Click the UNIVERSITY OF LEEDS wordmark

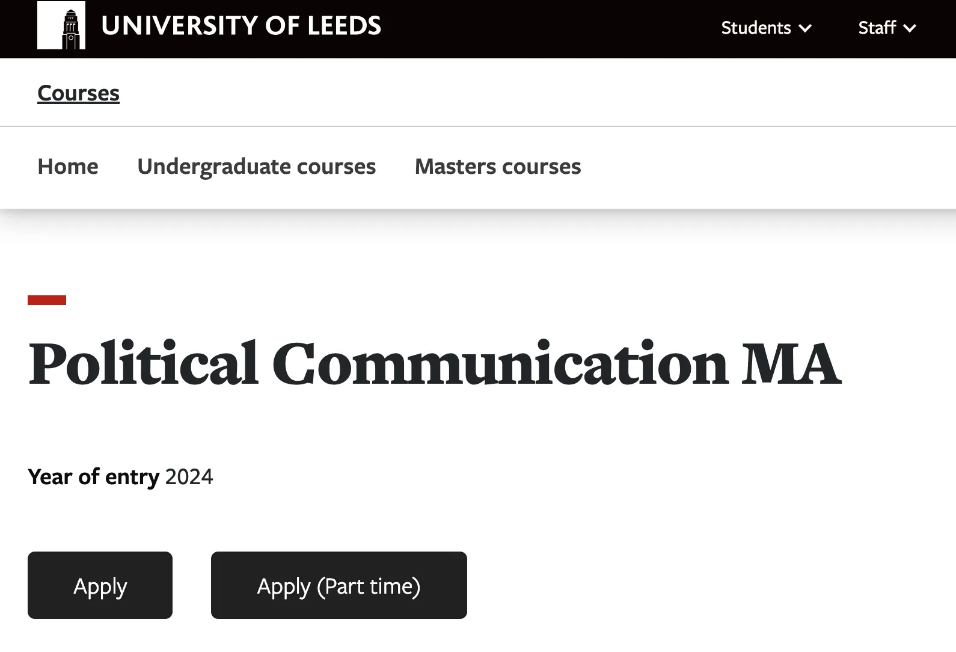tap(241, 26)
